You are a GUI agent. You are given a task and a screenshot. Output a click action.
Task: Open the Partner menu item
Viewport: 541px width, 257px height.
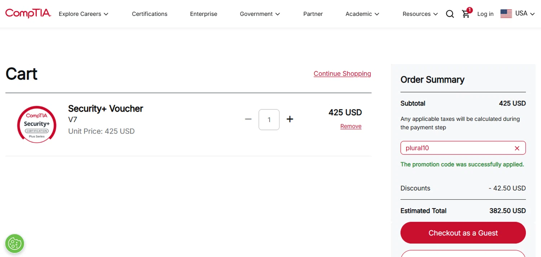[x=313, y=14]
